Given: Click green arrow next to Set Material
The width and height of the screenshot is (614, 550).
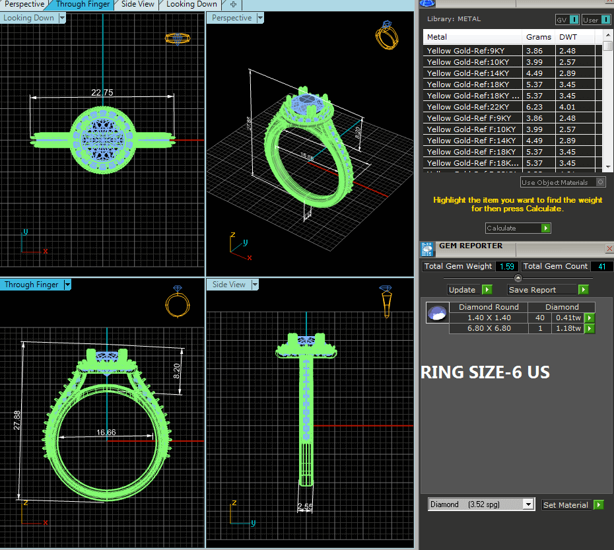Looking at the screenshot, I should pos(598,505).
